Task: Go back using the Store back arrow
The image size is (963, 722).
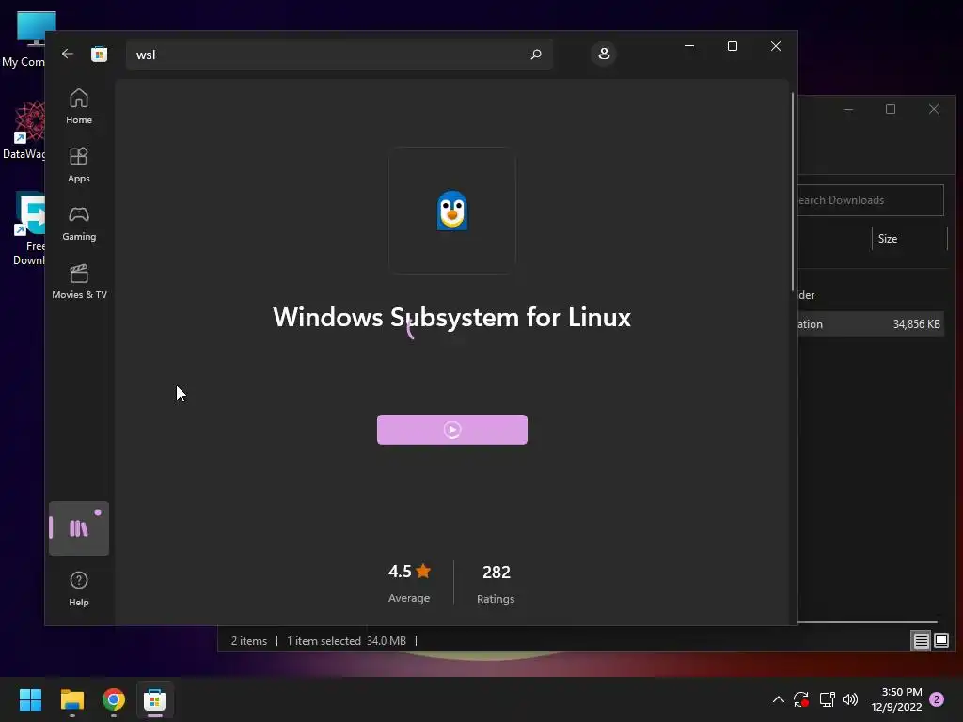Action: [68, 54]
